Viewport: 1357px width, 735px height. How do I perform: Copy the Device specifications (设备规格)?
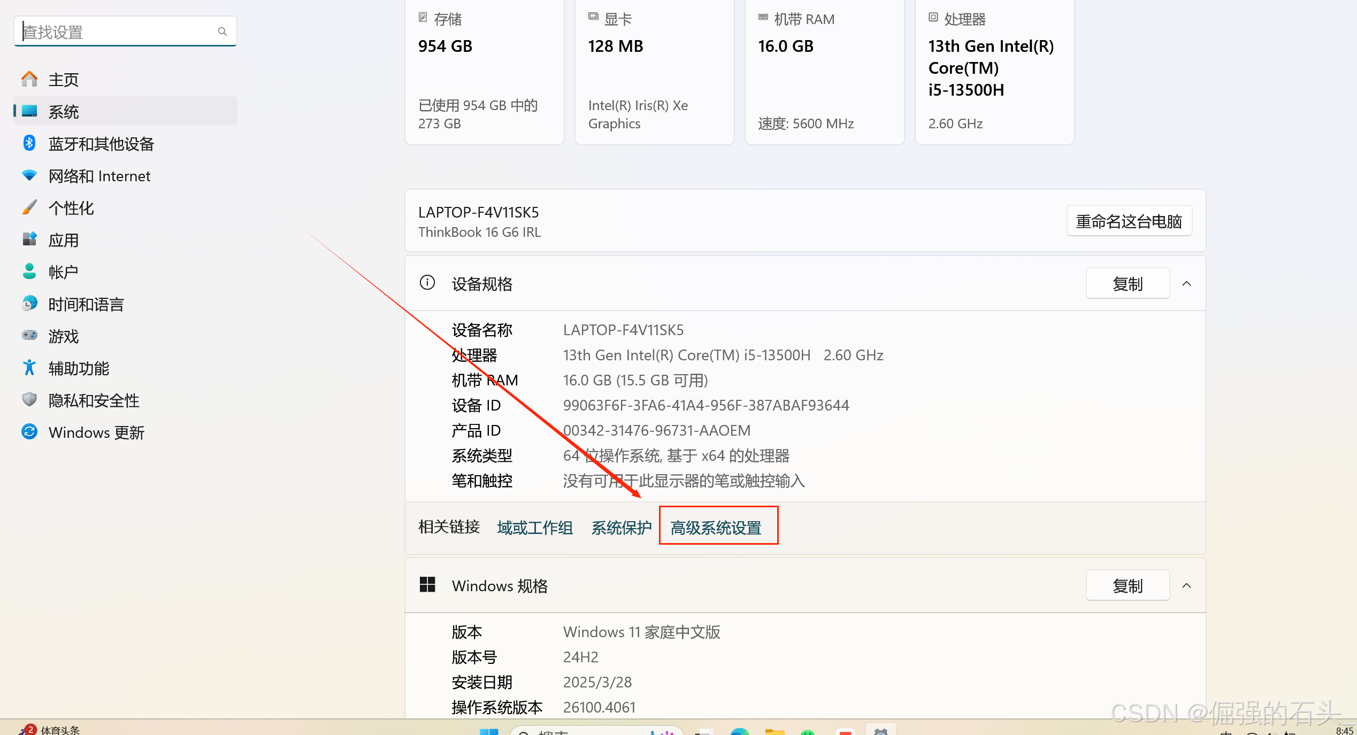(1127, 284)
